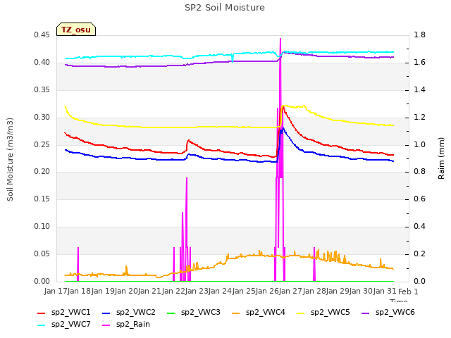The height and width of the screenshot is (338, 451).
Task: Click the orange sp2_VWC4 legend swatch
Action: (x=236, y=313)
